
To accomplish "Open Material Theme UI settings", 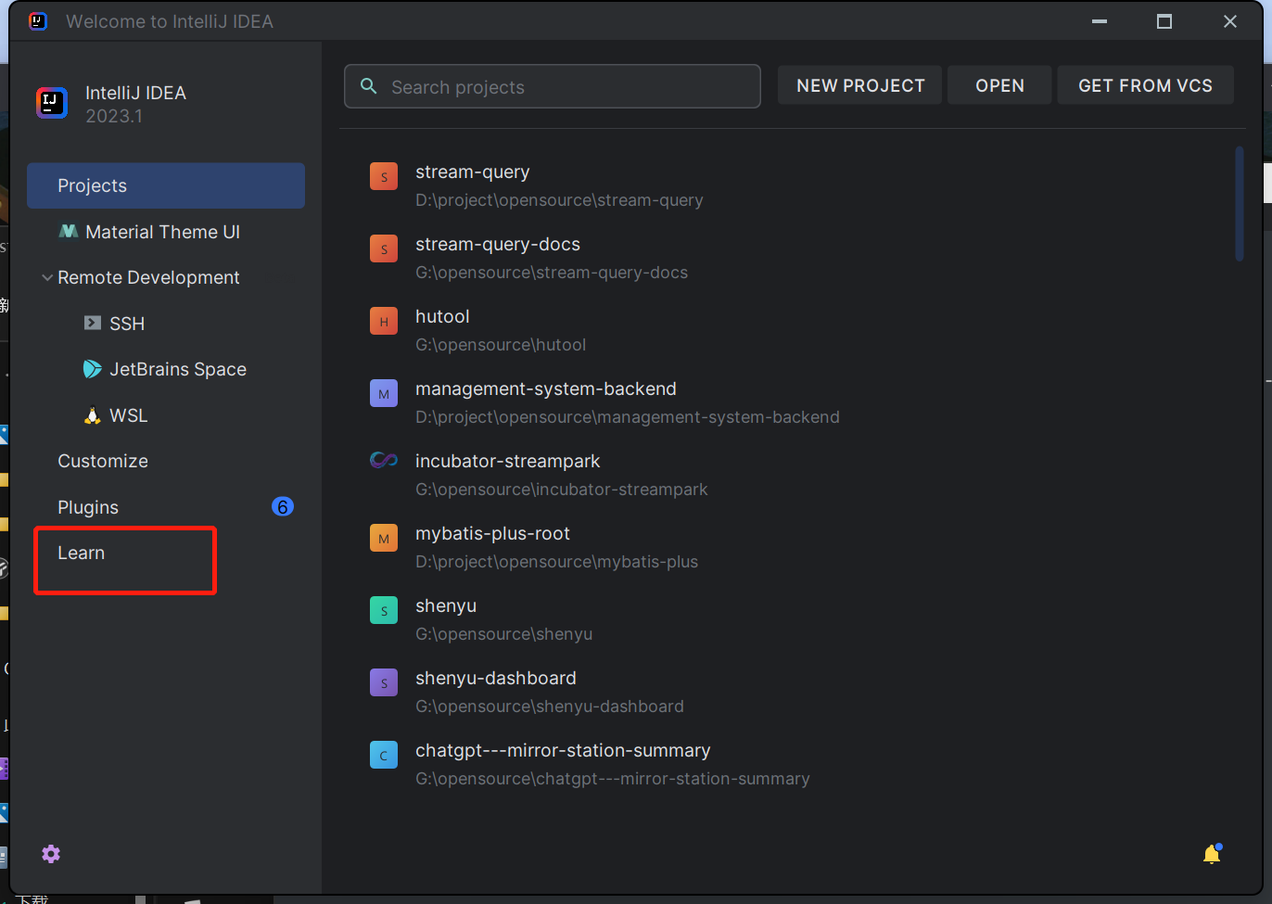I will coord(161,232).
